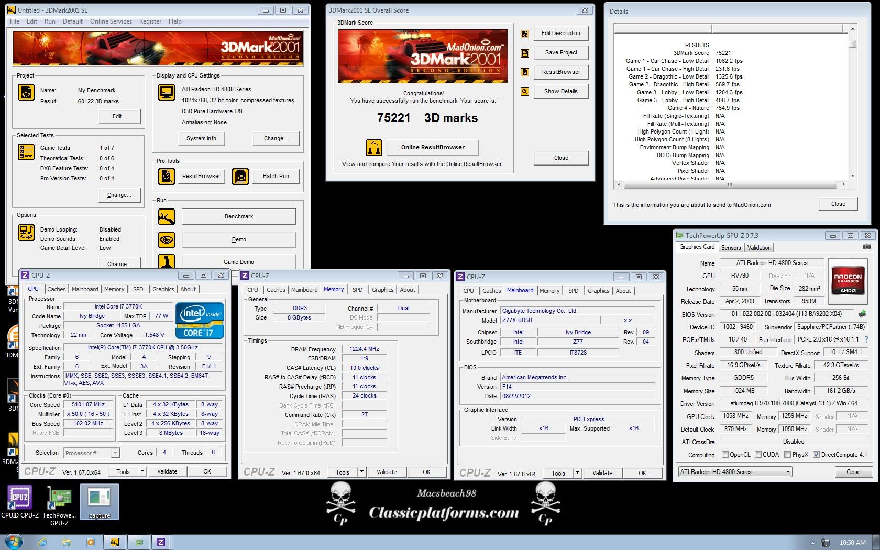The width and height of the screenshot is (880, 550).
Task: Click the Save Project floppy icon
Action: coord(525,53)
